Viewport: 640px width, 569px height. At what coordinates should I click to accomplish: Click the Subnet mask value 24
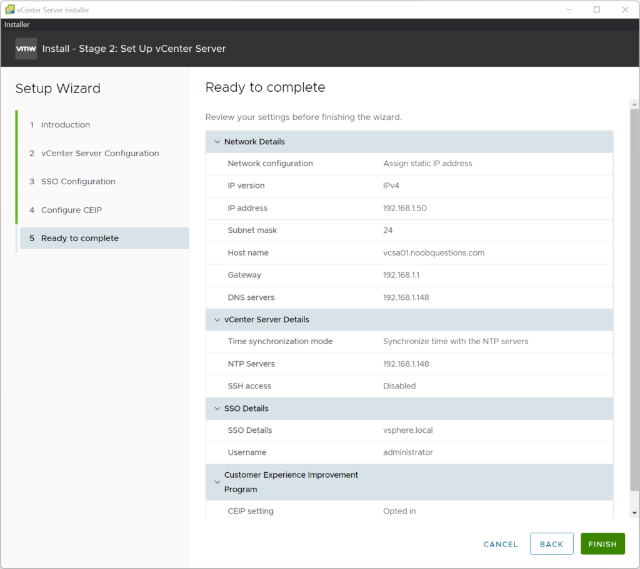pos(387,230)
